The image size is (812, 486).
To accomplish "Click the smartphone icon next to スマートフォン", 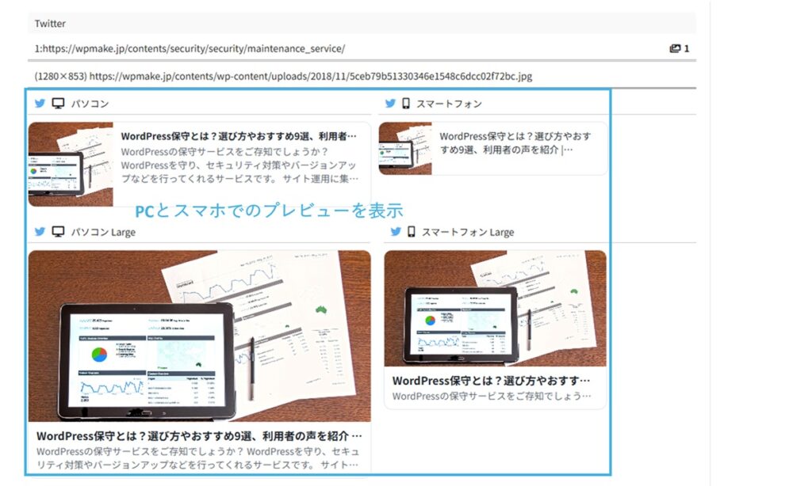I will point(407,103).
